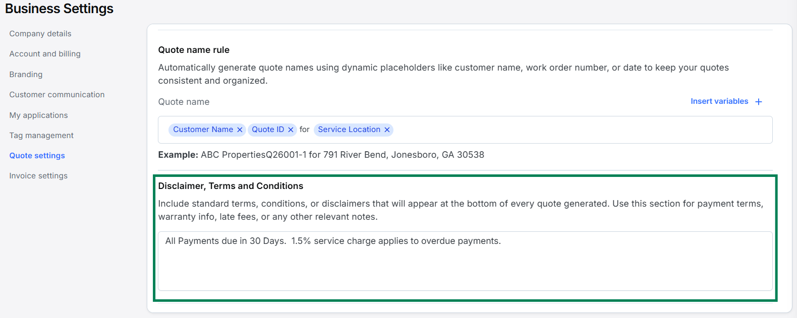This screenshot has height=318, width=797.
Task: Switch to Invoice settings
Action: tap(38, 176)
